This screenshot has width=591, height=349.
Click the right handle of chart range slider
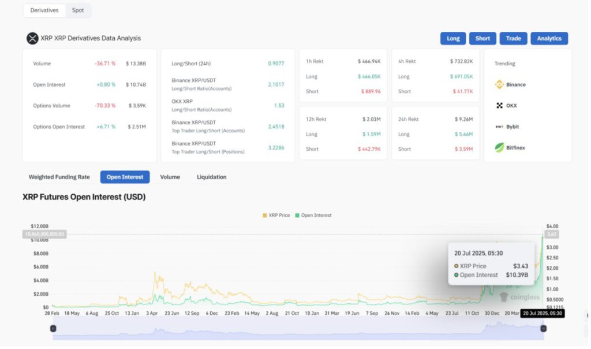point(543,328)
